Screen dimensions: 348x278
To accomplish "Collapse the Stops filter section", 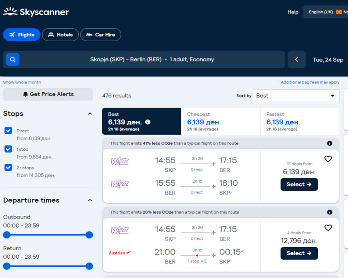I will click(90, 114).
